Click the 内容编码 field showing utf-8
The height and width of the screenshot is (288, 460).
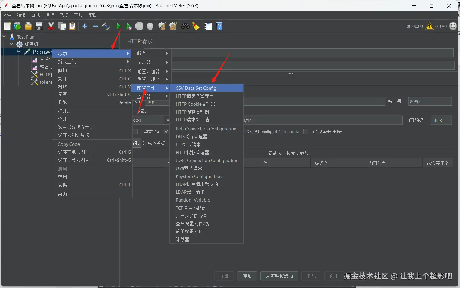click(441, 120)
